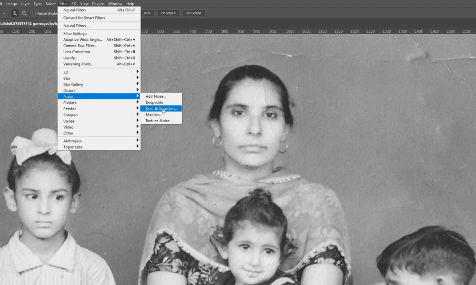This screenshot has height=285, width=476.
Task: Open the 3D menu in menu bar
Action: click(74, 4)
